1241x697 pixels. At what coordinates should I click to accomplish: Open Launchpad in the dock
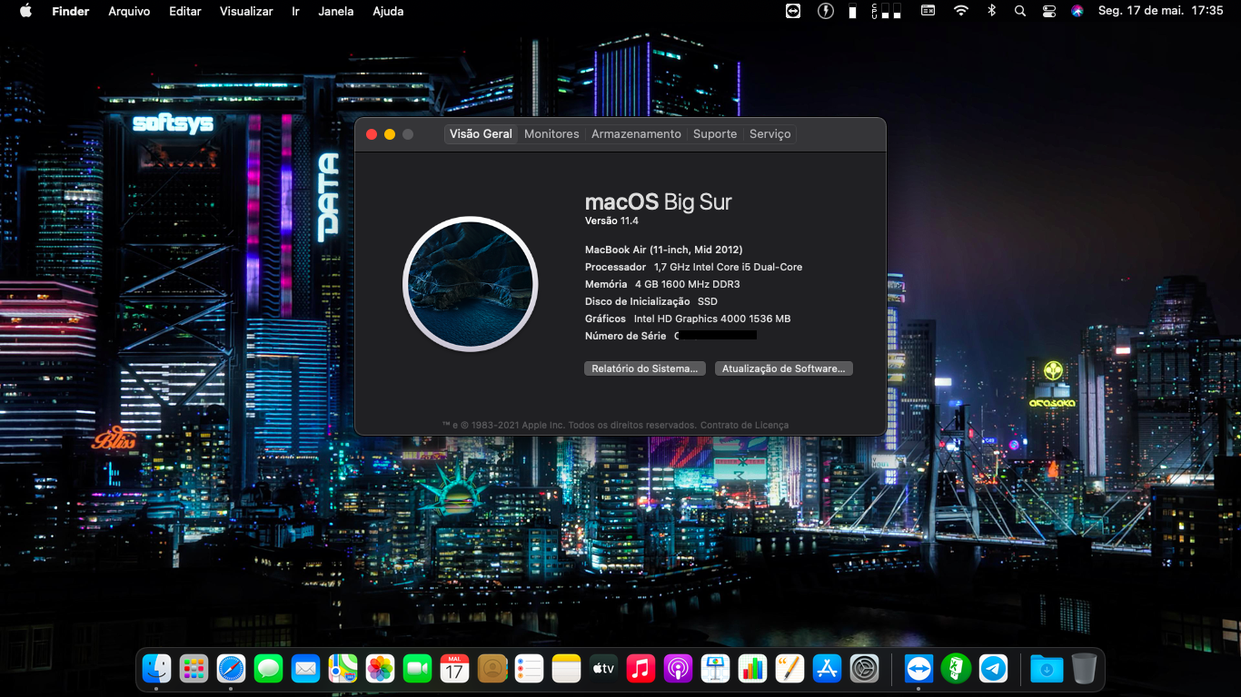click(194, 669)
